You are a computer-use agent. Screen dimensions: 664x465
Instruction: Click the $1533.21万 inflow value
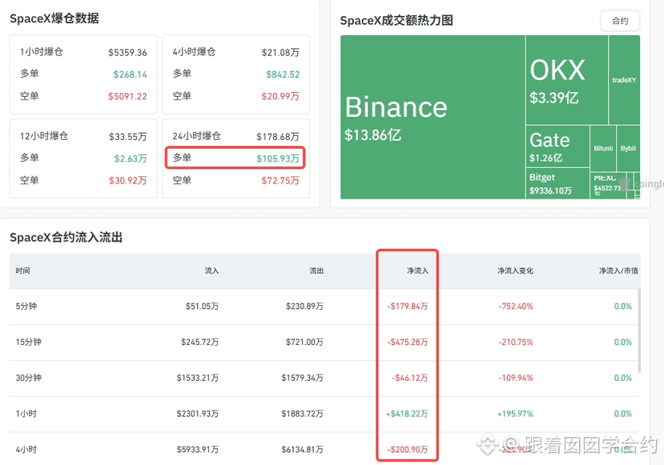tap(198, 378)
